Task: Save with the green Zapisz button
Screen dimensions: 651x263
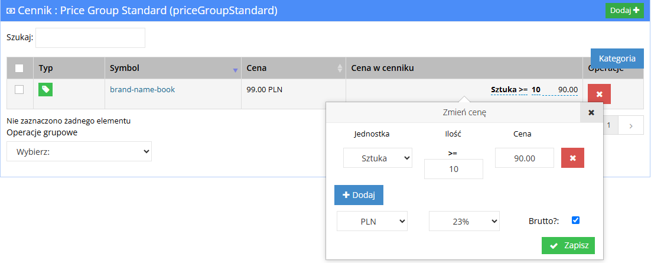Action: 568,245
